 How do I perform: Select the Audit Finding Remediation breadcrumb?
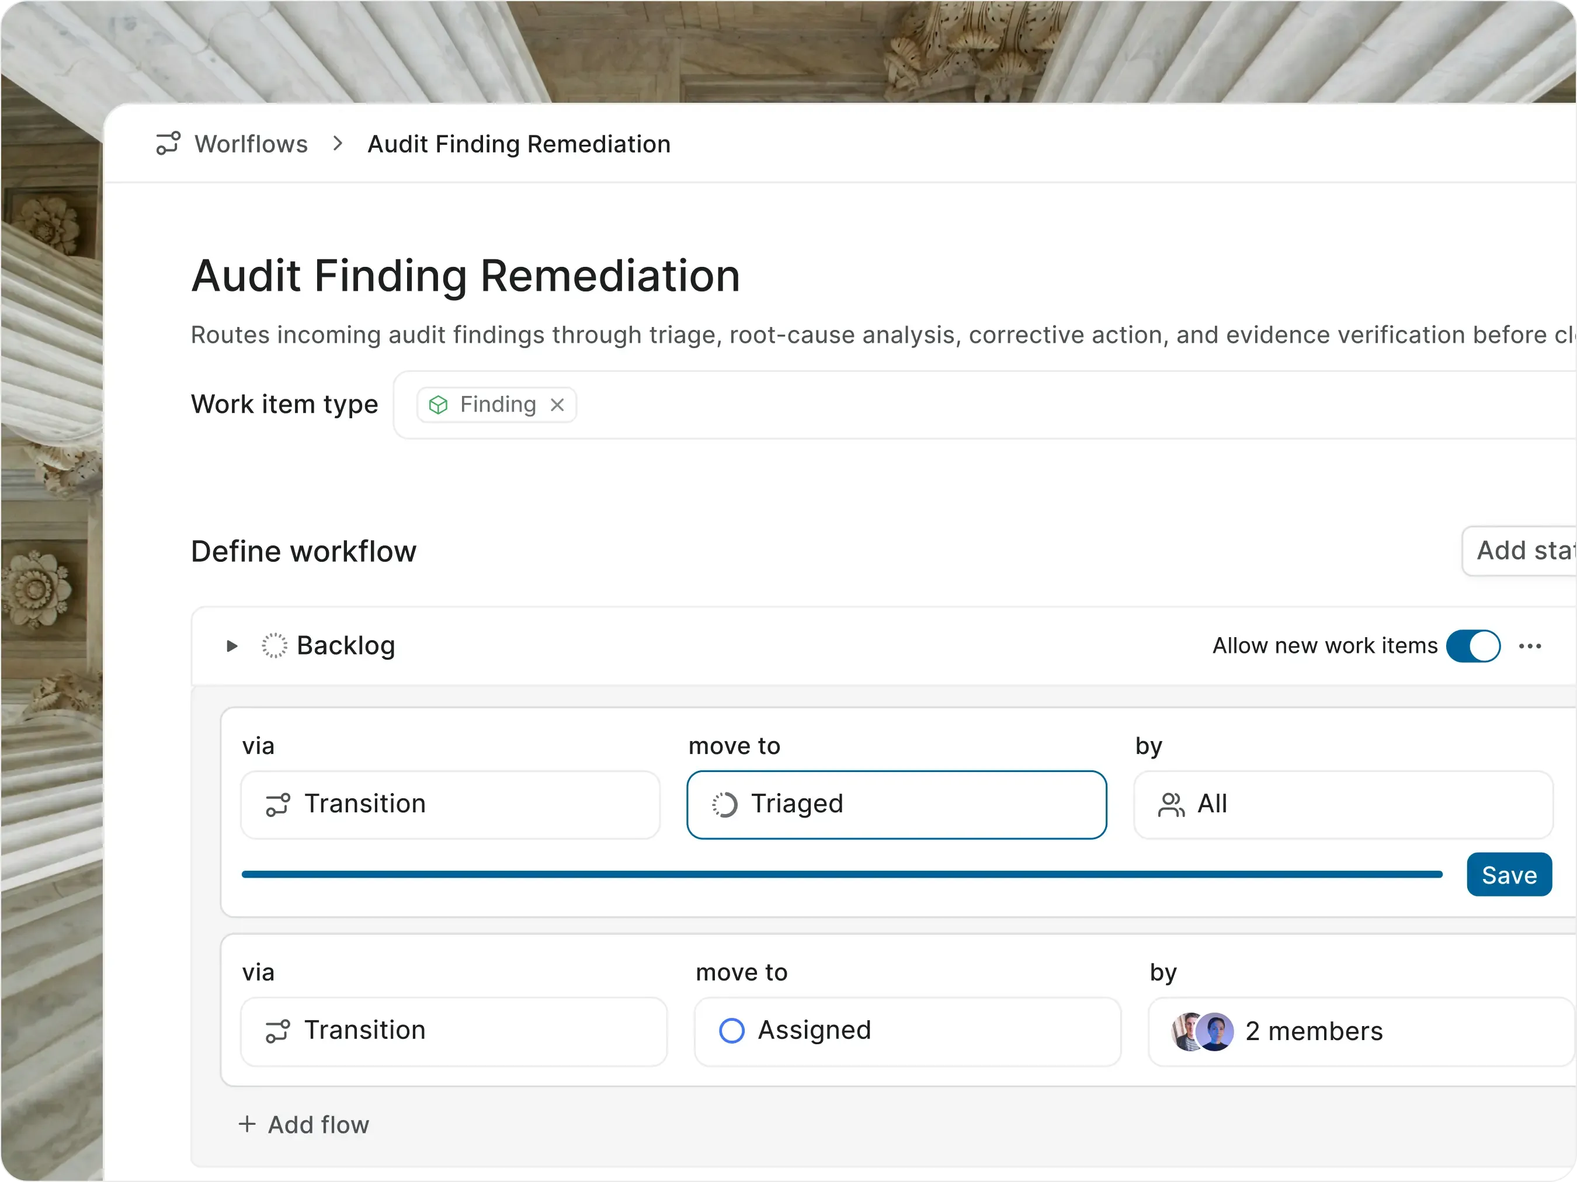click(519, 144)
